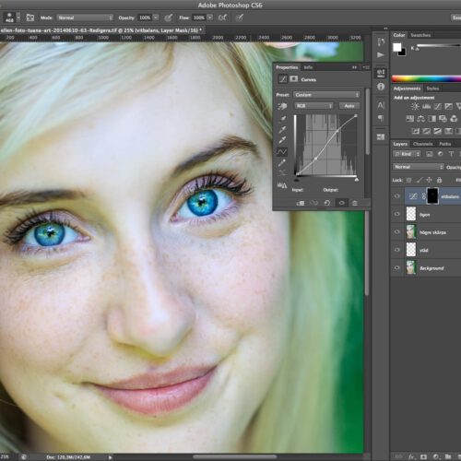Open the Paragraph panel icon in dock

click(x=381, y=118)
